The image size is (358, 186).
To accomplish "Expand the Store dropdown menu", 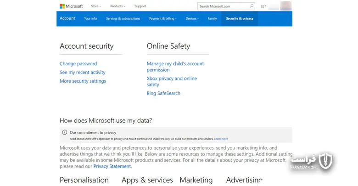I will (x=96, y=6).
